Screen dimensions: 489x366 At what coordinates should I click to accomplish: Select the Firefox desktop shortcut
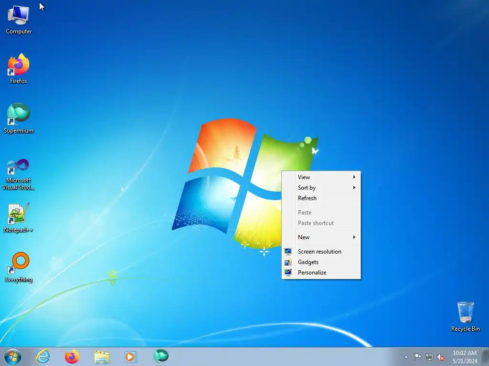[19, 69]
